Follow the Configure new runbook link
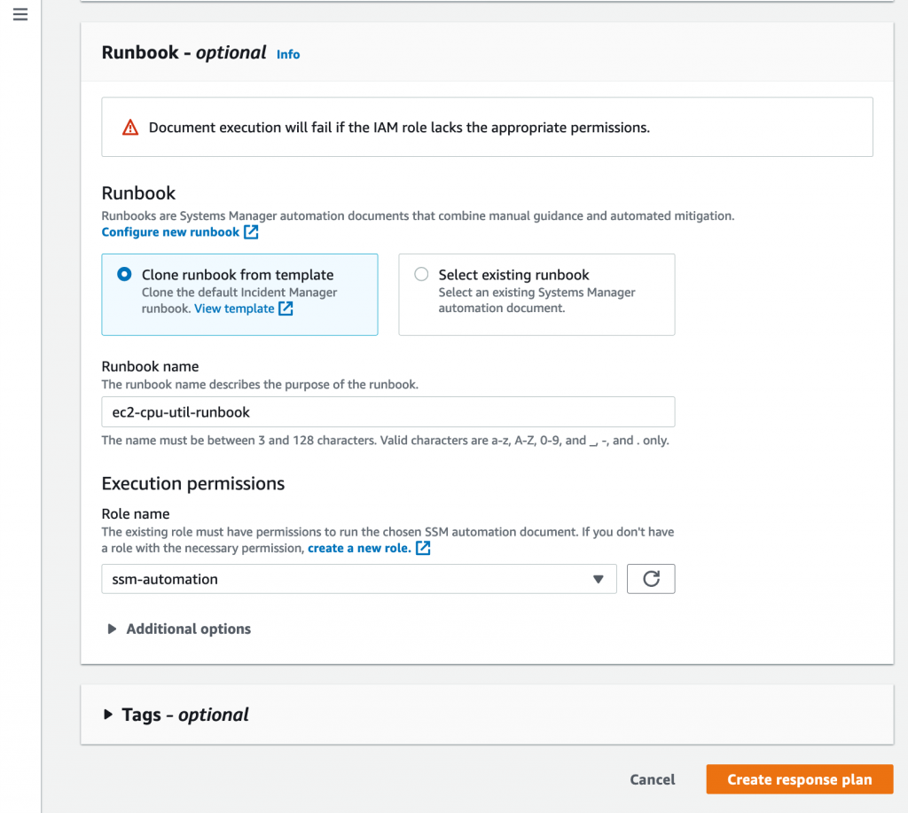The height and width of the screenshot is (813, 908). (170, 232)
